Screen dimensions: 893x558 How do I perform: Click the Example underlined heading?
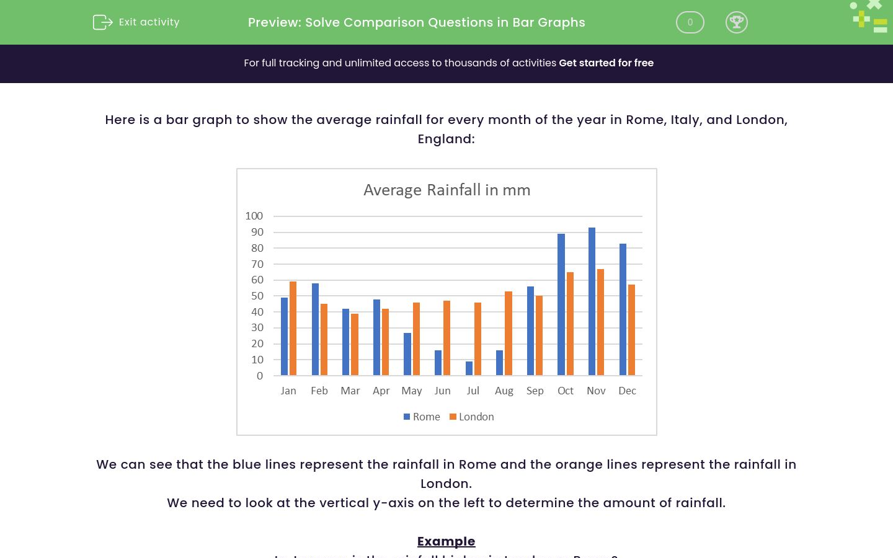446,541
